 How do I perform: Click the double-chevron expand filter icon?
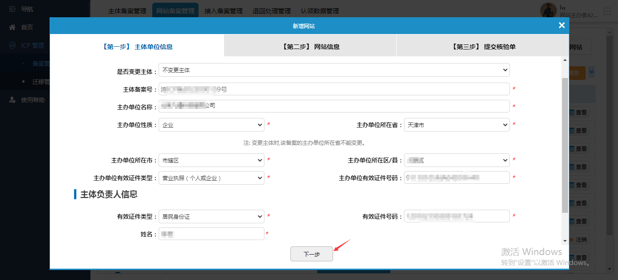pos(591,72)
